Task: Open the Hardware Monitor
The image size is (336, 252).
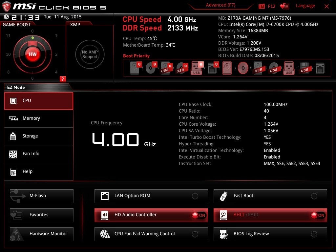Action: tap(42, 234)
